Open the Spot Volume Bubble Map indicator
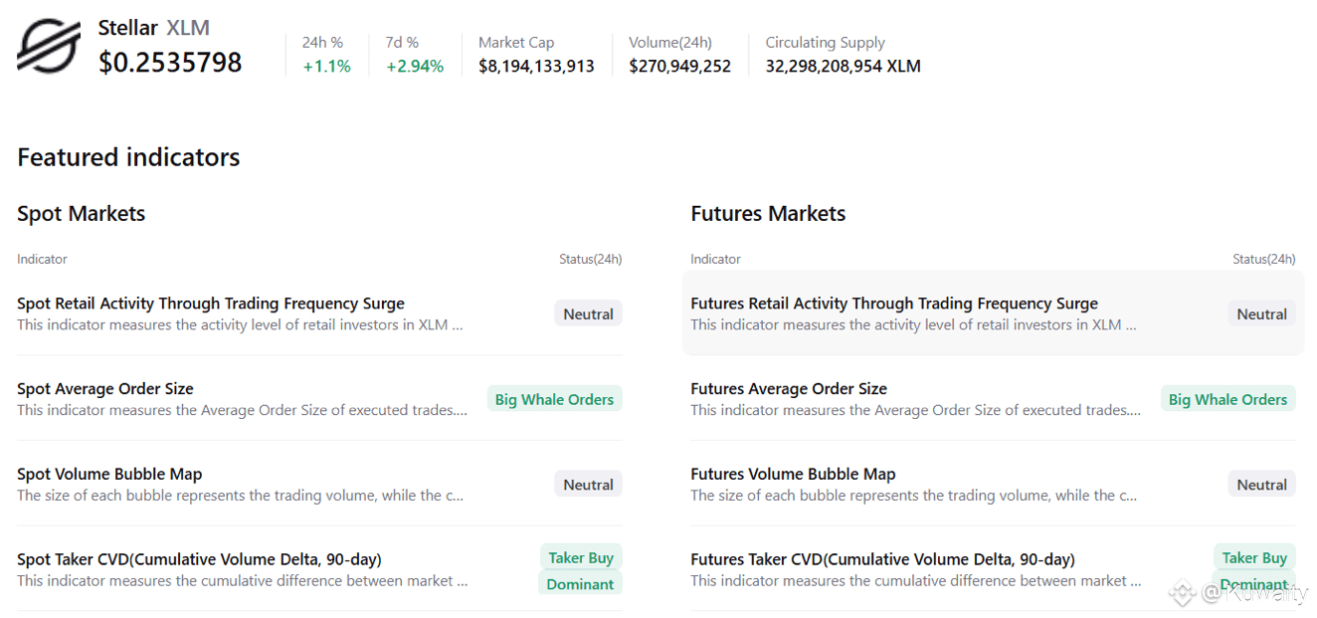1317x618 pixels. coord(109,475)
